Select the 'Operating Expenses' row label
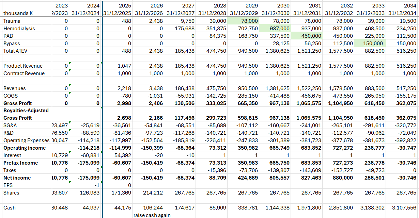The height and width of the screenshot is (218, 419). click(26, 140)
